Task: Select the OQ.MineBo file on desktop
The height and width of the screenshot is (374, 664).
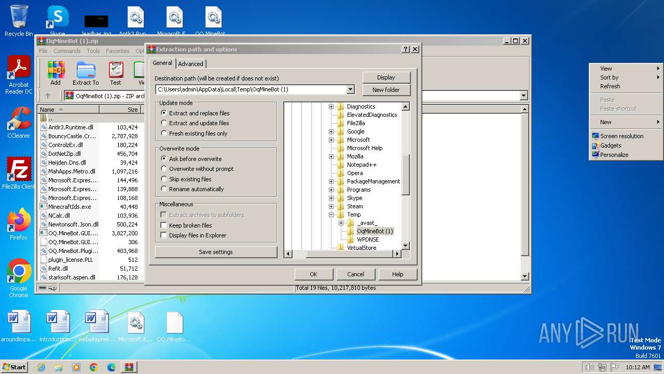Action: [174, 326]
